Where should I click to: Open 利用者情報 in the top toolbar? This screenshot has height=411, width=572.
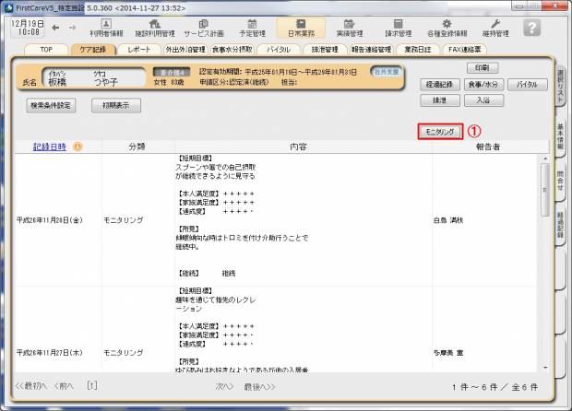(x=105, y=27)
